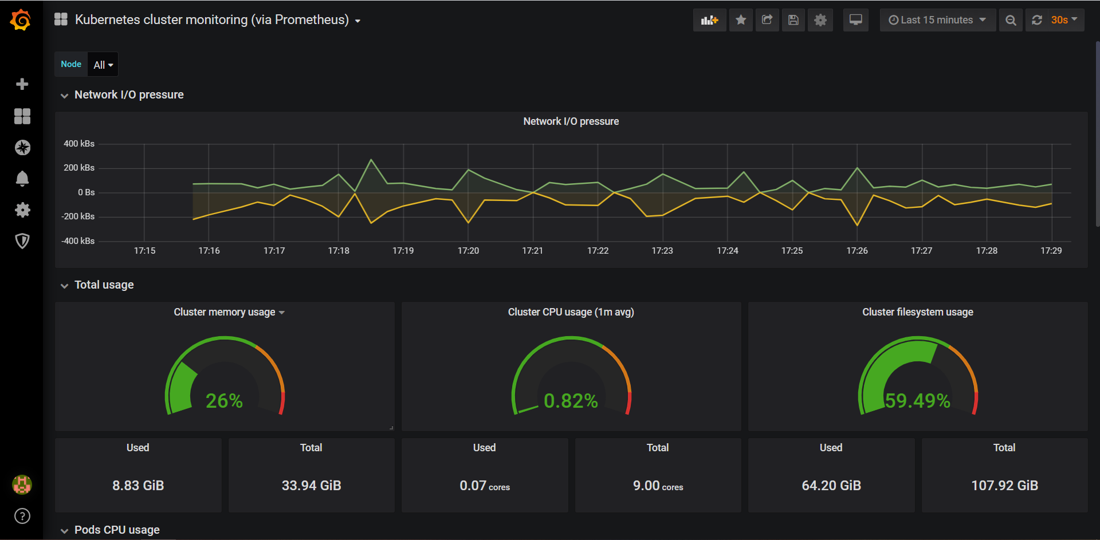Open the 30s refresh interval dropdown
Screen dimensions: 1100x540
1064,20
